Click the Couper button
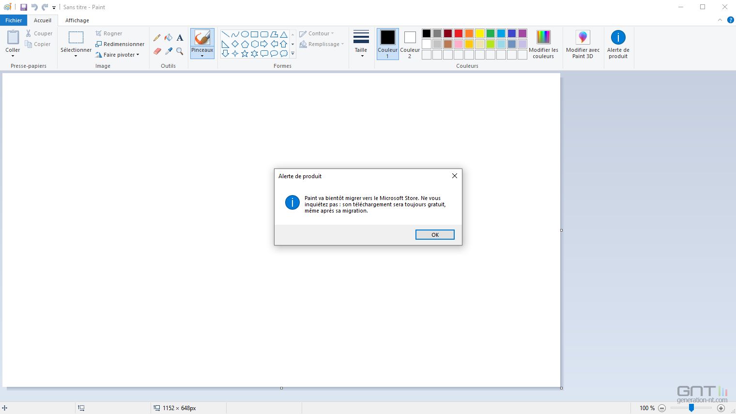 point(39,33)
